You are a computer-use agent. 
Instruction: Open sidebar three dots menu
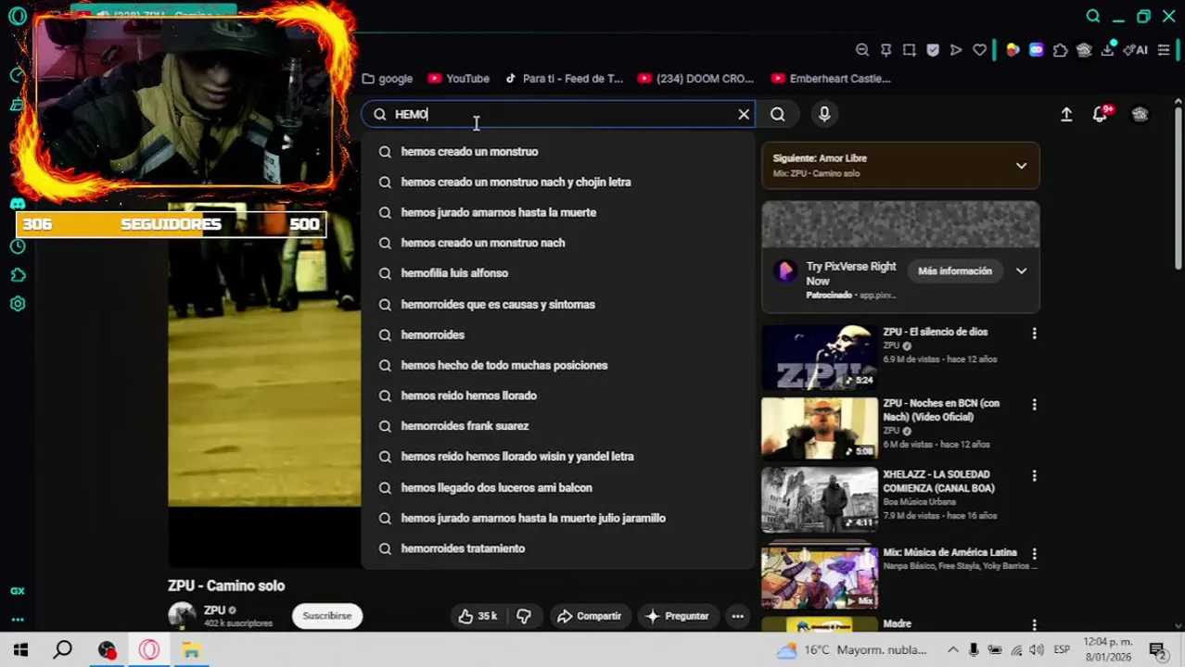pos(17,620)
